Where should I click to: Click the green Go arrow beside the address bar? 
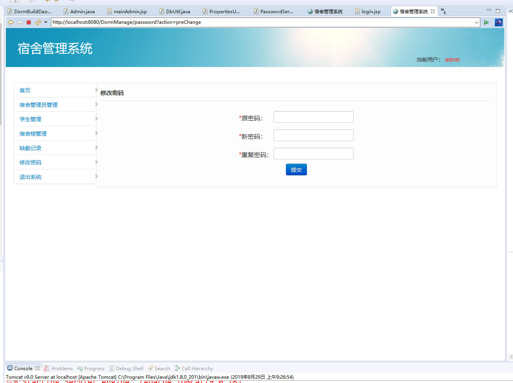(486, 22)
